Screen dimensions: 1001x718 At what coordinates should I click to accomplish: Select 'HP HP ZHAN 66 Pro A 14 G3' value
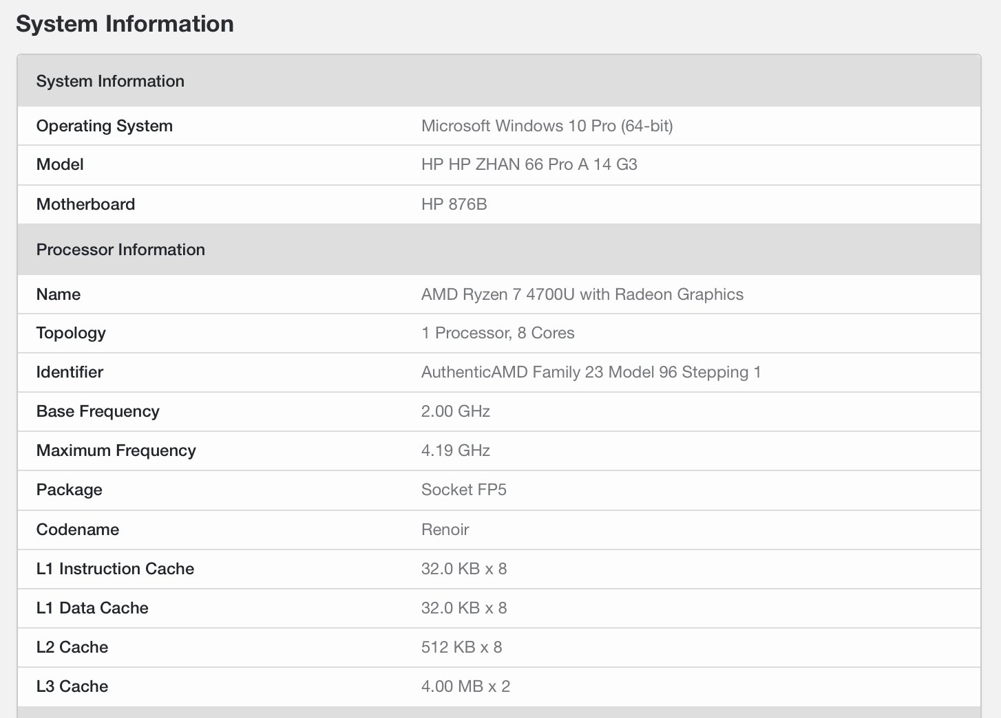pos(529,164)
